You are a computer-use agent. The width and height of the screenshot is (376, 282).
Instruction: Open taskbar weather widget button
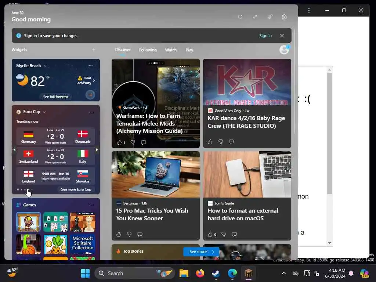pyautogui.click(x=12, y=273)
